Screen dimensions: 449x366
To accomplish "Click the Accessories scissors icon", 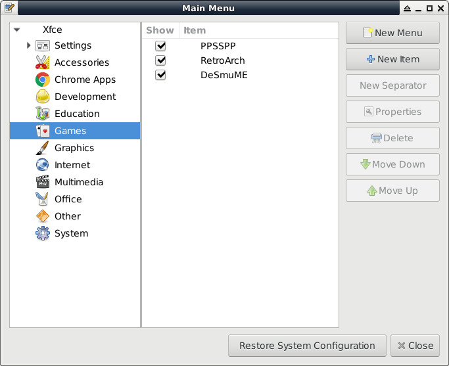I will tap(42, 62).
